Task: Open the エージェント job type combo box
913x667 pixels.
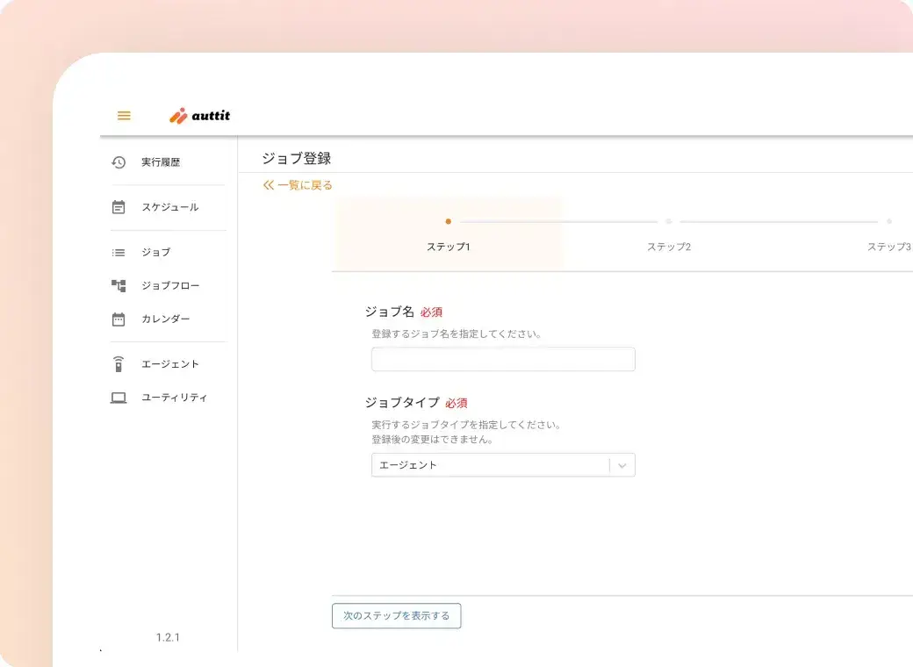Action: click(x=490, y=465)
